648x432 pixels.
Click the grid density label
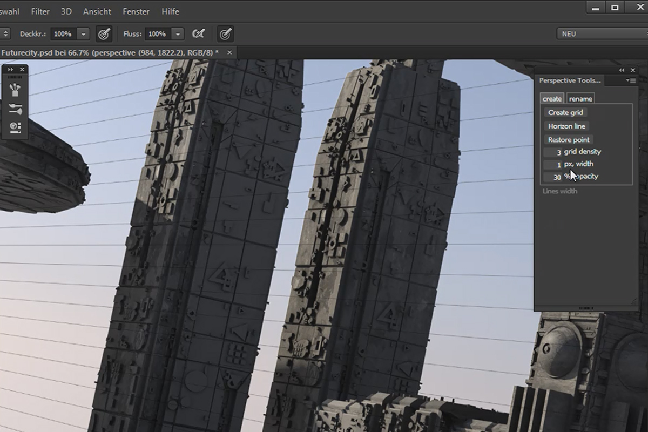pos(582,152)
